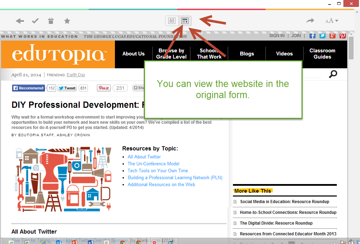Open The Un-Conference Model link
This screenshot has height=244, width=360.
pos(153,164)
